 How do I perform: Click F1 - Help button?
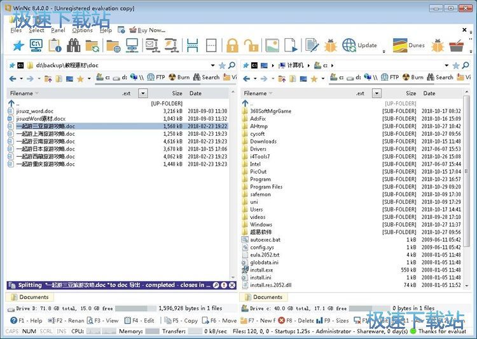[26, 321]
